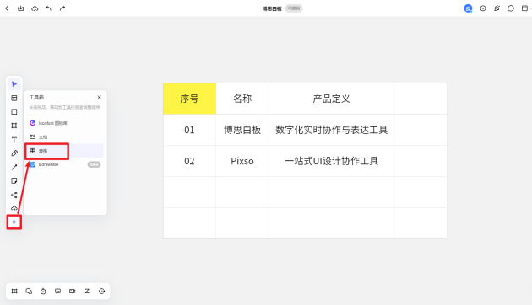Click the Beta badge beside EdrawMax
The height and width of the screenshot is (305, 532).
point(94,164)
